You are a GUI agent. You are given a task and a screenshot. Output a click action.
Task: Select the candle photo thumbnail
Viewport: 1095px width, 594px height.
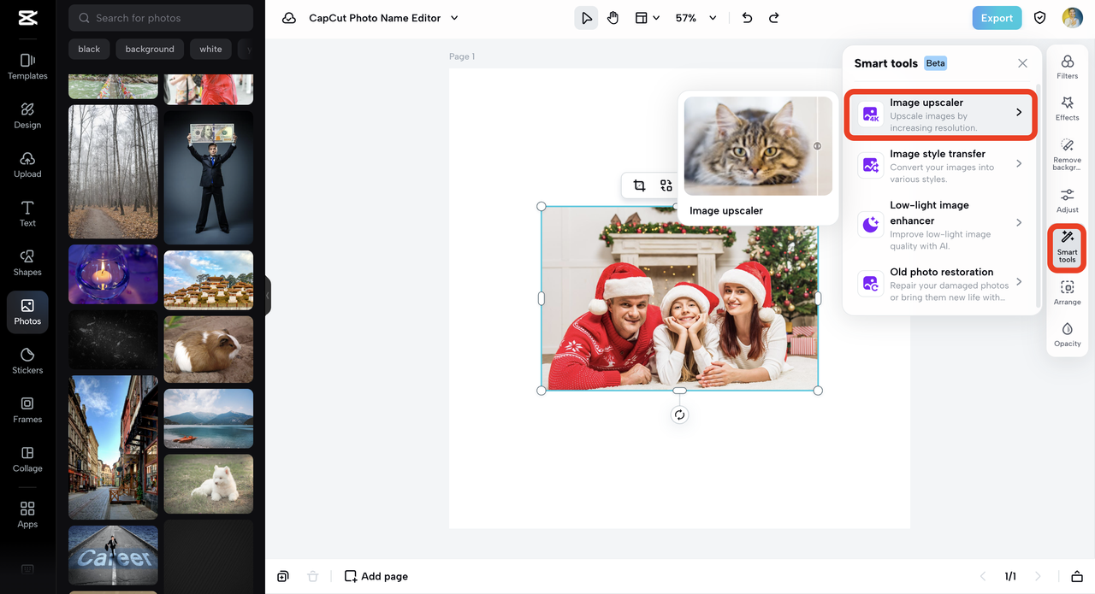click(113, 274)
